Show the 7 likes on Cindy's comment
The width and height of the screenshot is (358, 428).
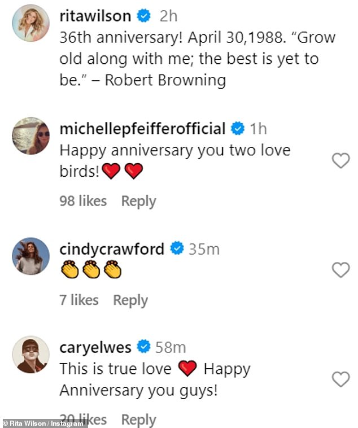pyautogui.click(x=78, y=300)
